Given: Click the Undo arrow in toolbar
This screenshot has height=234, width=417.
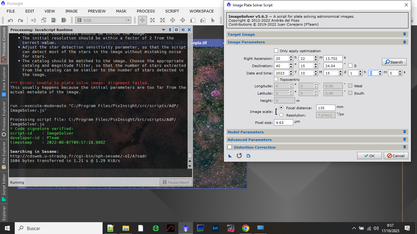Looking at the screenshot, I should pos(10,20).
